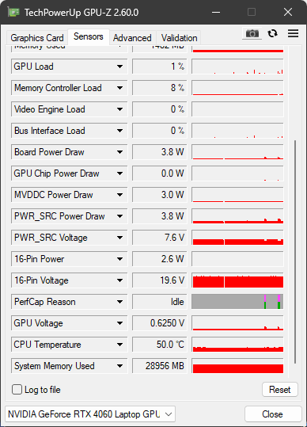Viewport: 307px width, 427px height.
Task: Click the Reset button
Action: point(280,390)
